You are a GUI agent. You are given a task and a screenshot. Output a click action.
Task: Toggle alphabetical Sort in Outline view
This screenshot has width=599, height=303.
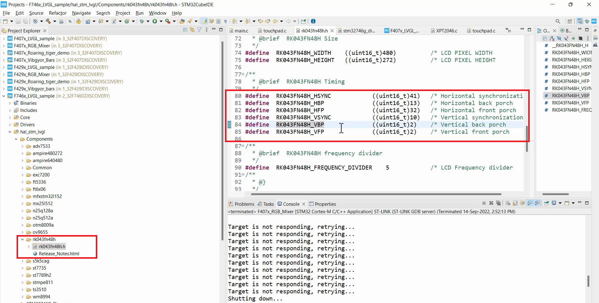point(552,38)
